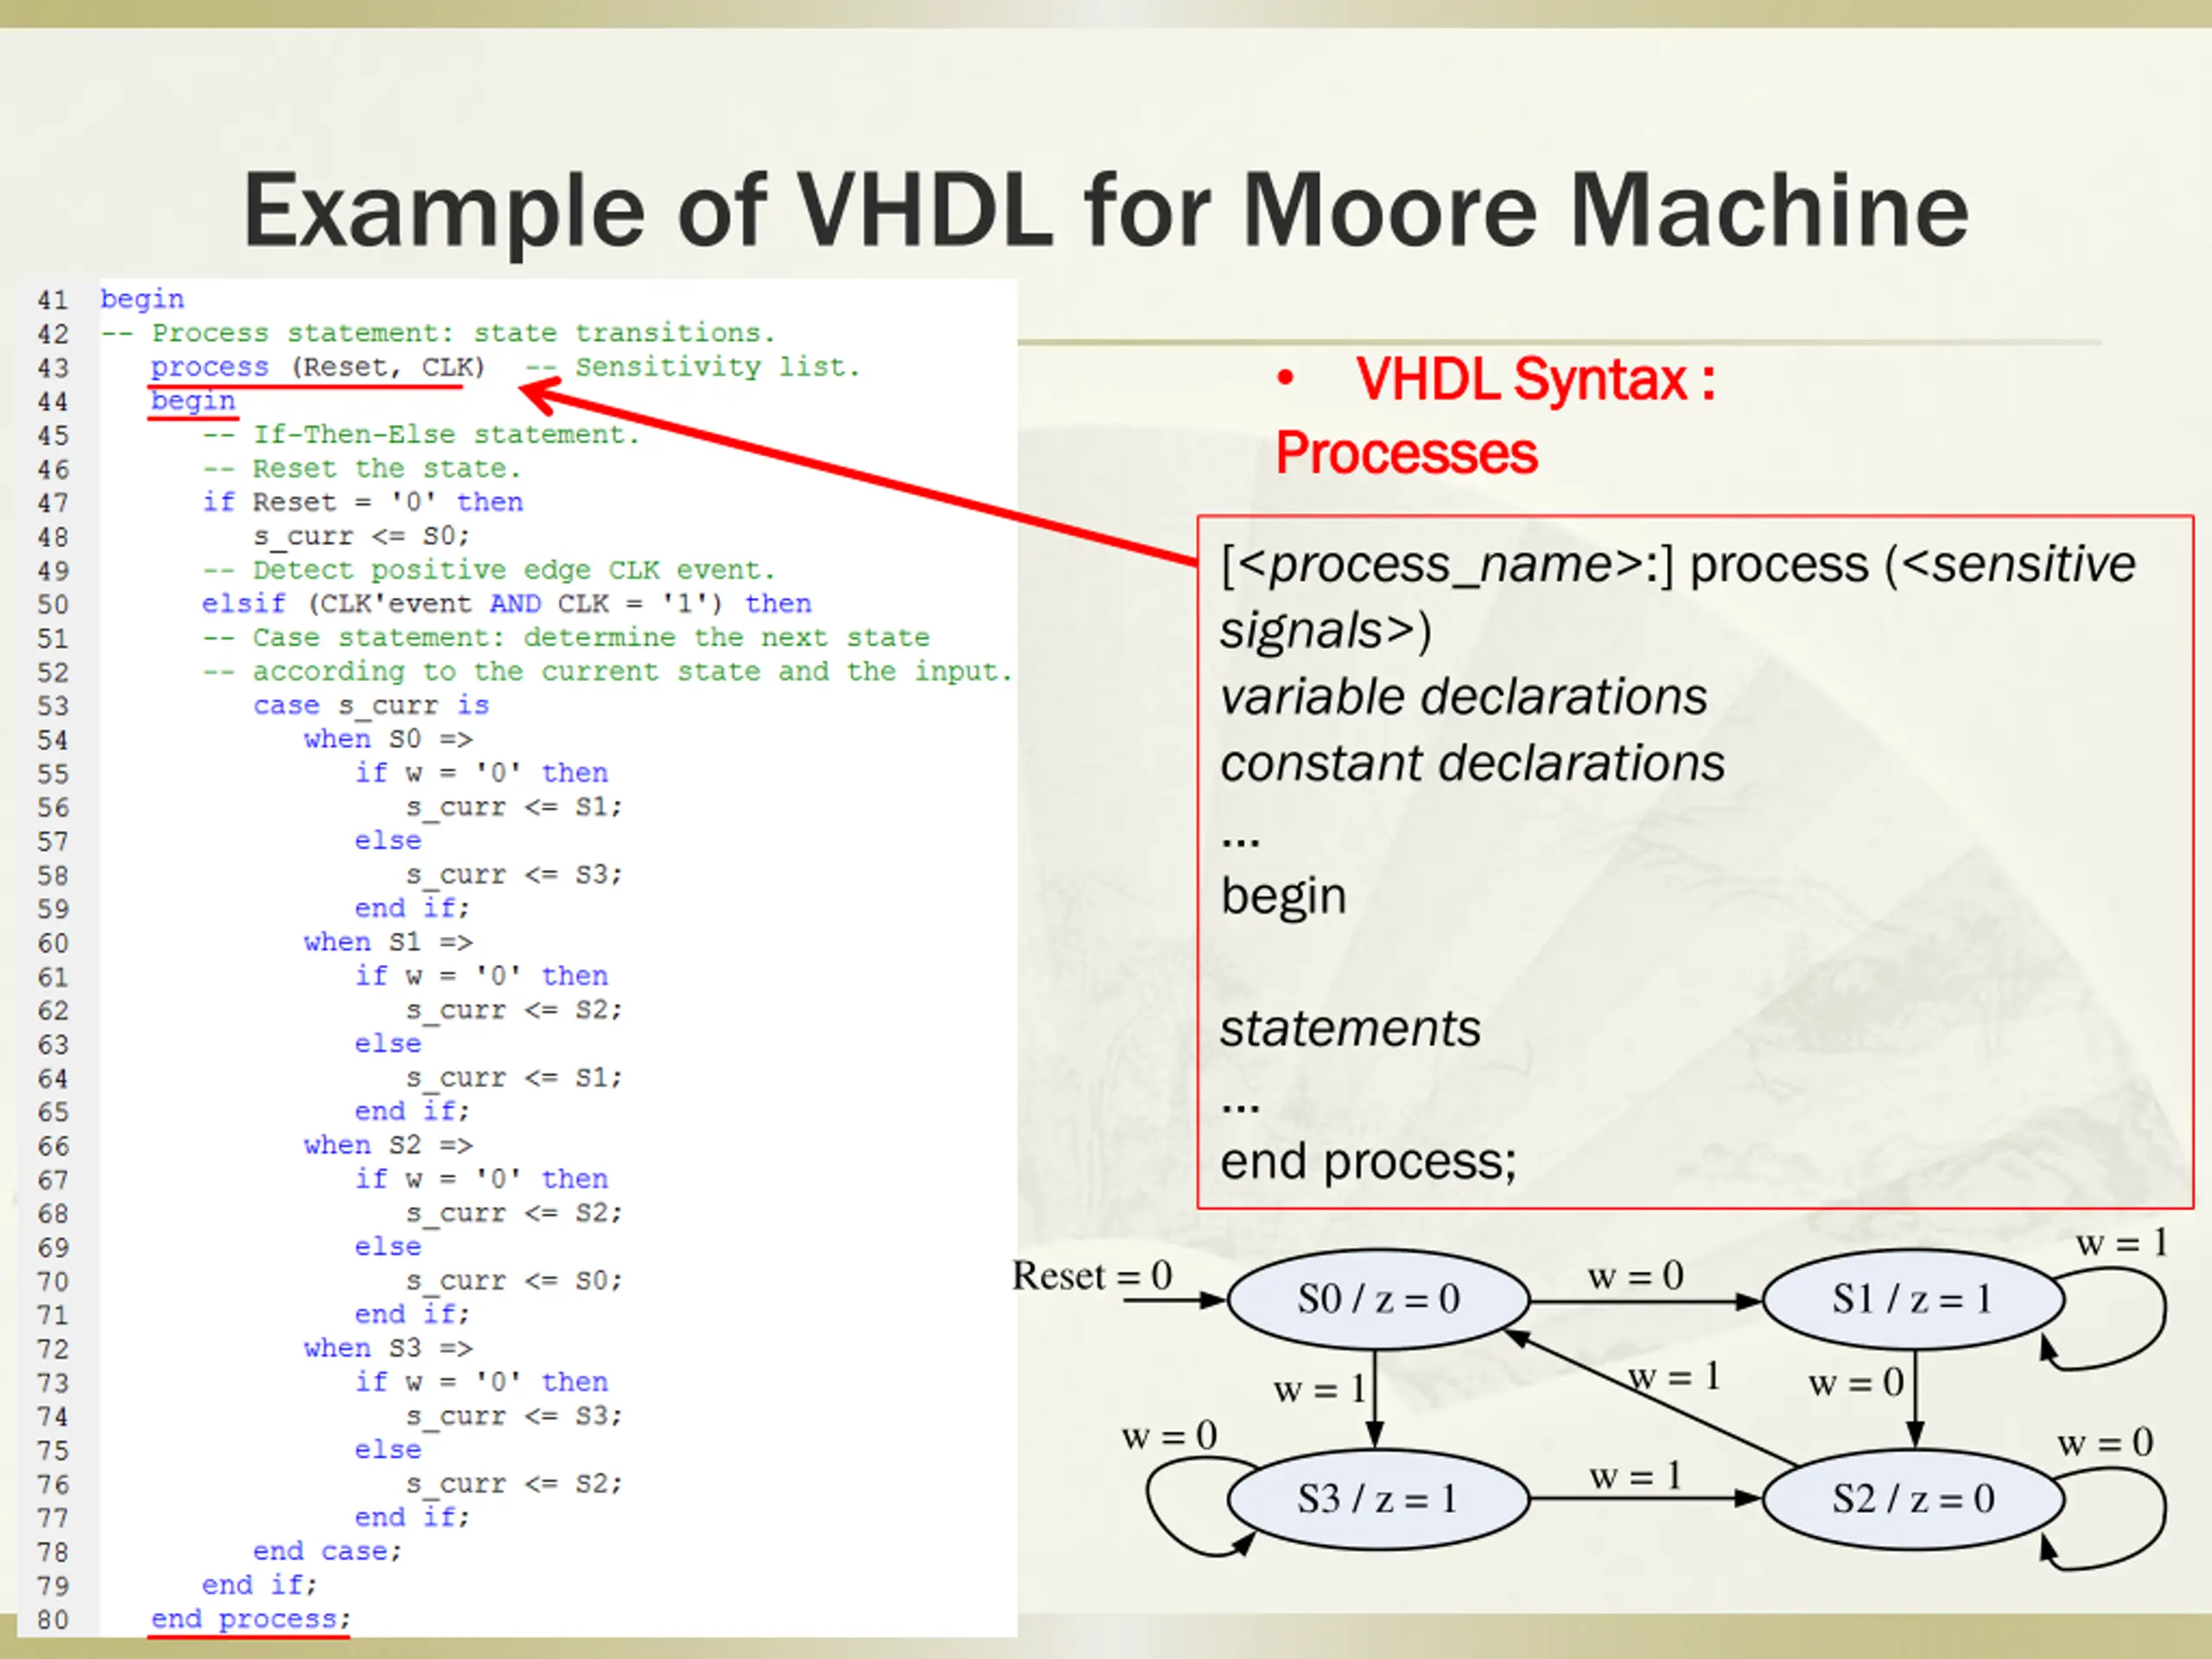Click 'w = 0' label below S1
This screenshot has height=1659, width=2212.
[x=1856, y=1383]
